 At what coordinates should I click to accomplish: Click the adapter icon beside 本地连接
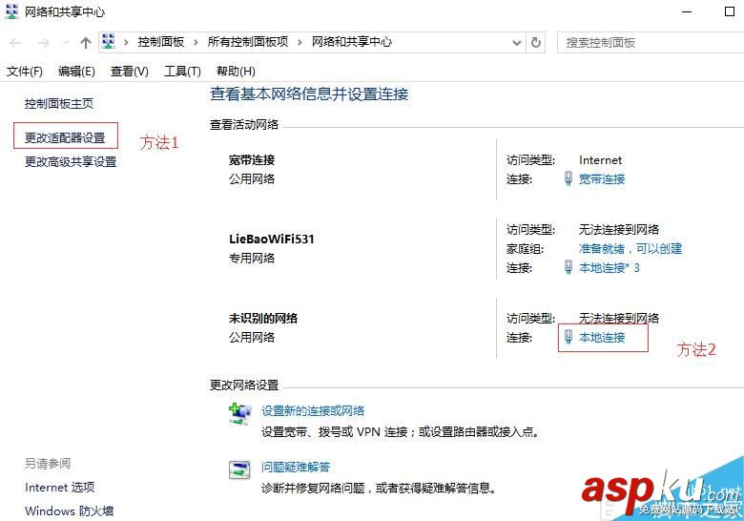[568, 337]
